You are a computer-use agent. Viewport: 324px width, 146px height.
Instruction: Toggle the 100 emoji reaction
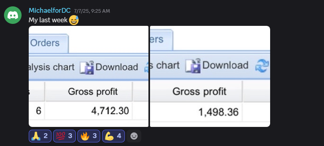pos(64,136)
